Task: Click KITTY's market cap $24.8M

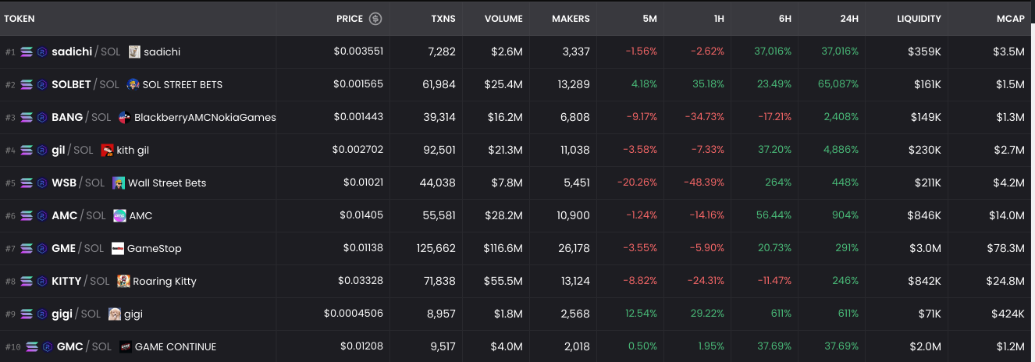Action: 1006,281
